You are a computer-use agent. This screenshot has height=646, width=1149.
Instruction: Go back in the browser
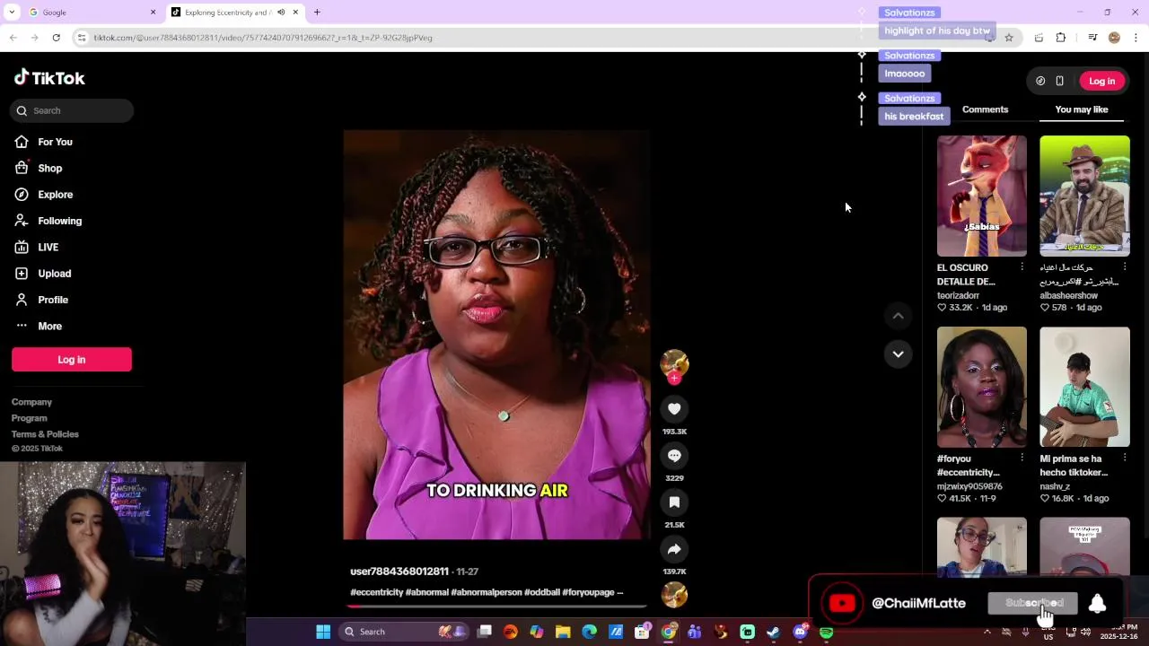(13, 38)
